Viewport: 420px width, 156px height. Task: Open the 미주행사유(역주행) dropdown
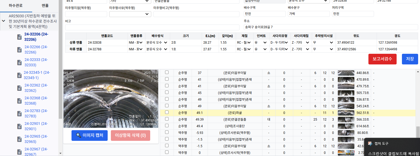pos(130,14)
